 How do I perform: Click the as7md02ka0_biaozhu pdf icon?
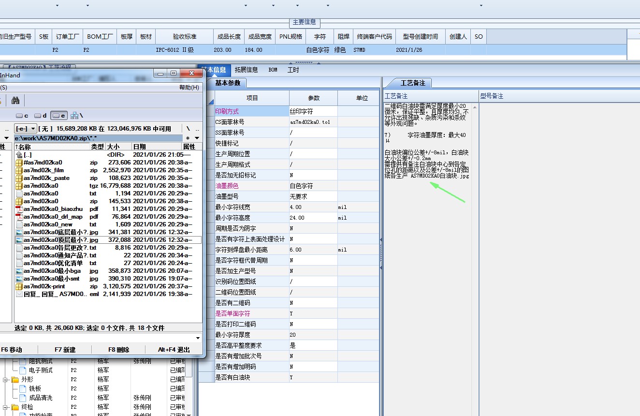point(19,209)
